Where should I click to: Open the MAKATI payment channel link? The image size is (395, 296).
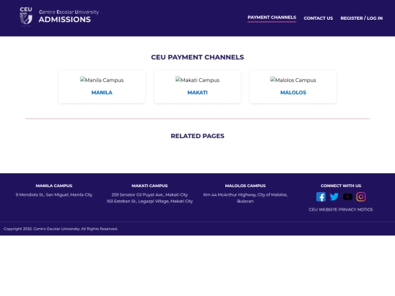197,92
